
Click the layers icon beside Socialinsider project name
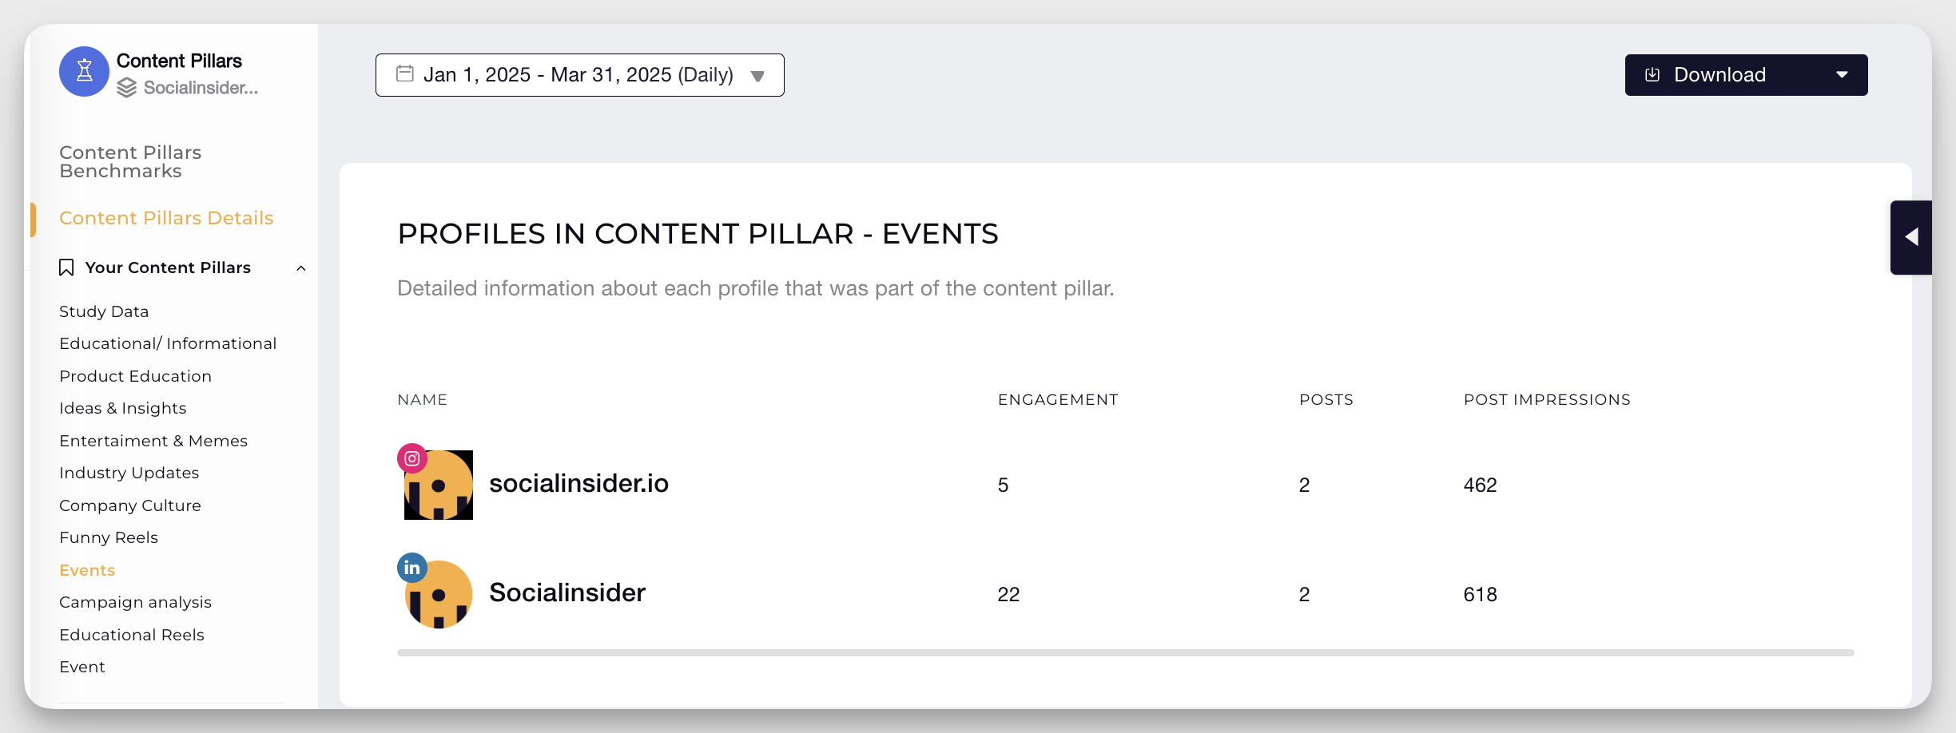pos(127,88)
